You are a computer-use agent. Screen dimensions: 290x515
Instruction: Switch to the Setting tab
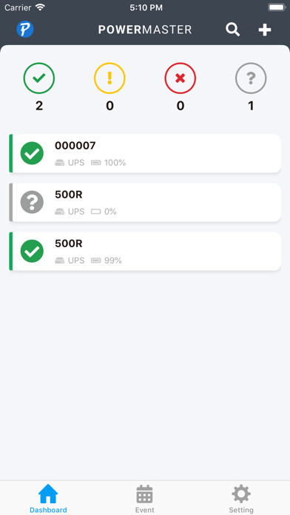[241, 499]
